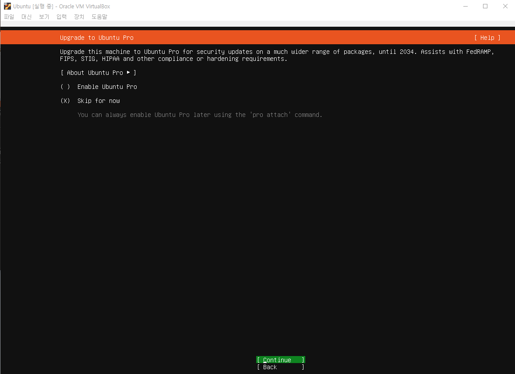Click the Help button in orange header
This screenshot has width=515, height=374.
click(x=487, y=38)
